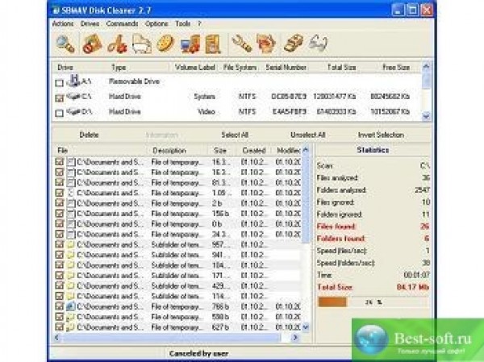This screenshot has height=362, width=484.
Task: Click the Free Size column header
Action: [x=396, y=68]
